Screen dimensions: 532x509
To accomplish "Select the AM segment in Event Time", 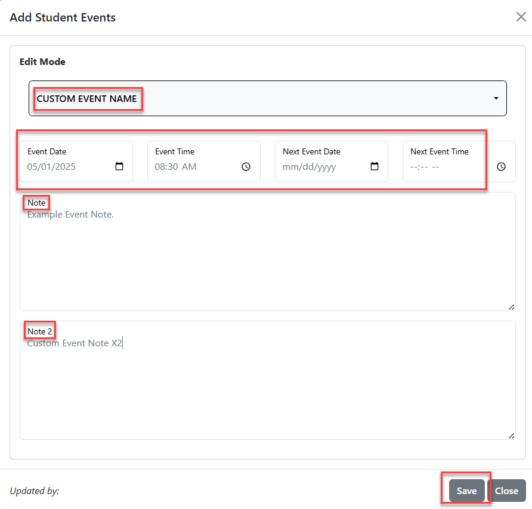I will tap(189, 166).
